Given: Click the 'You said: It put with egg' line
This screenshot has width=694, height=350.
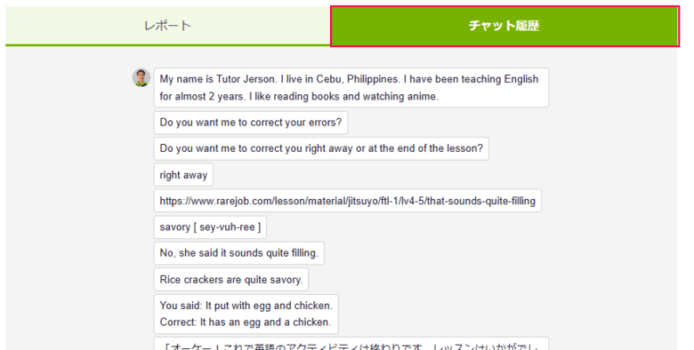Looking at the screenshot, I should tap(246, 306).
